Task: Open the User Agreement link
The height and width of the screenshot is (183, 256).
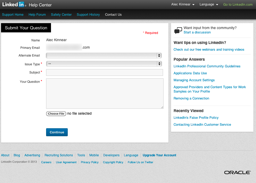Action: 66,162
